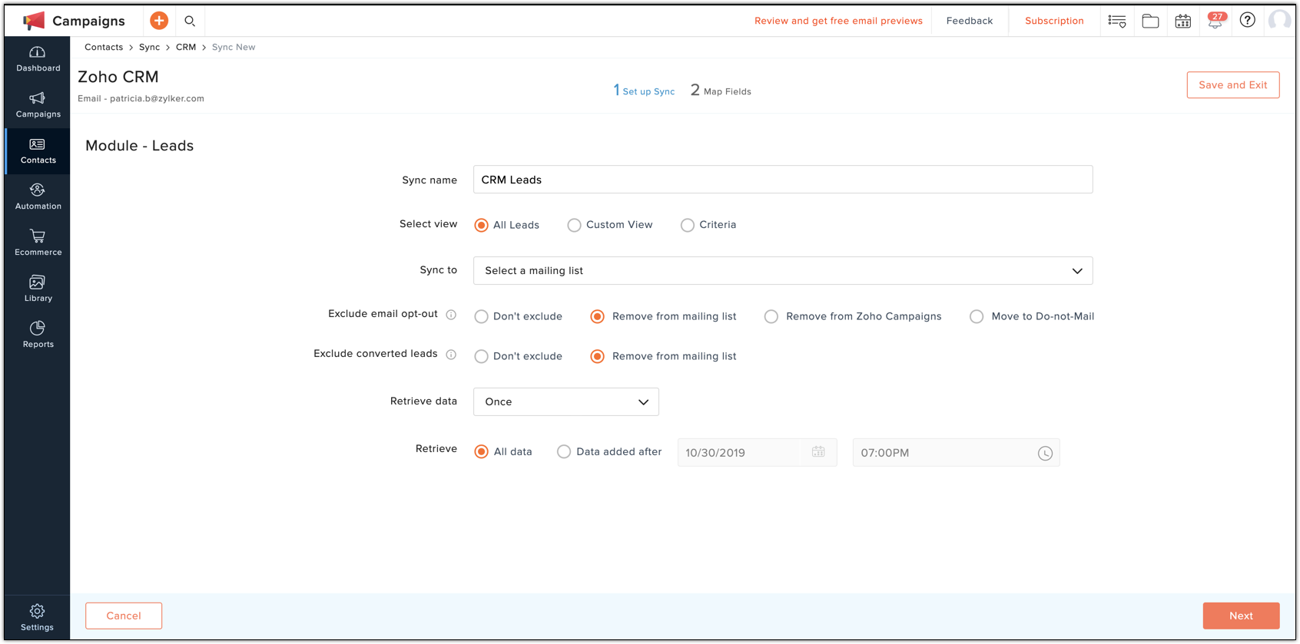This screenshot has height=644, width=1300.
Task: Expand the Select a mailing list dropdown
Action: coord(783,271)
